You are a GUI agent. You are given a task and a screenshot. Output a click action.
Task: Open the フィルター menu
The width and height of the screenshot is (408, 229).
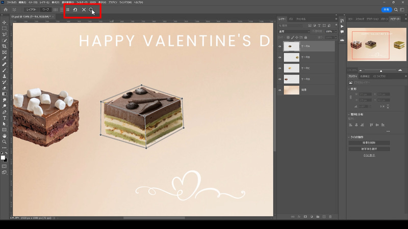click(82, 2)
